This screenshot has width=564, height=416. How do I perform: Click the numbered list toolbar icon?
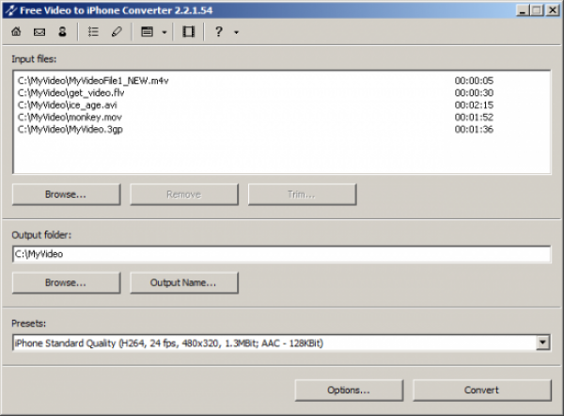tap(93, 32)
